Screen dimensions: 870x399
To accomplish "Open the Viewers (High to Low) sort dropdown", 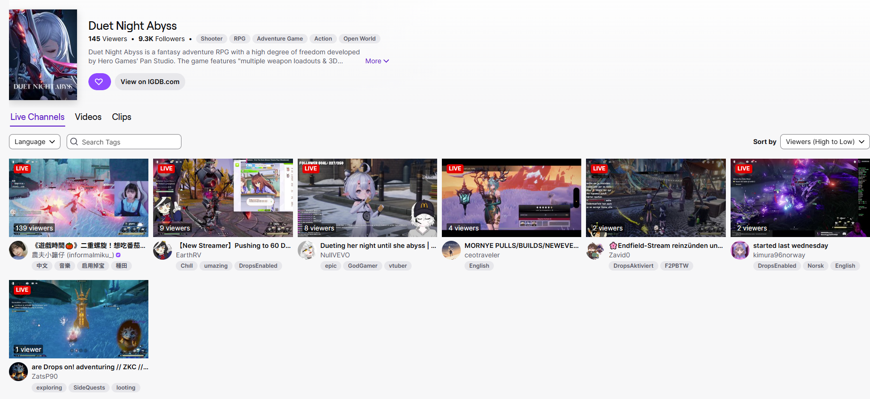I will click(x=825, y=142).
